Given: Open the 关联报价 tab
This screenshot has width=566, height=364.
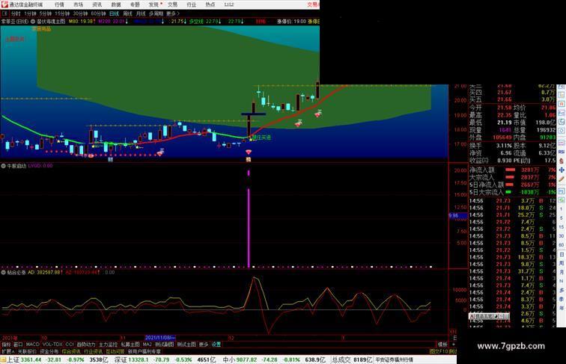Looking at the screenshot, I should (27, 351).
